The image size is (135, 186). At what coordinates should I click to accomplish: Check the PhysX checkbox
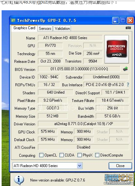click(x=79, y=155)
